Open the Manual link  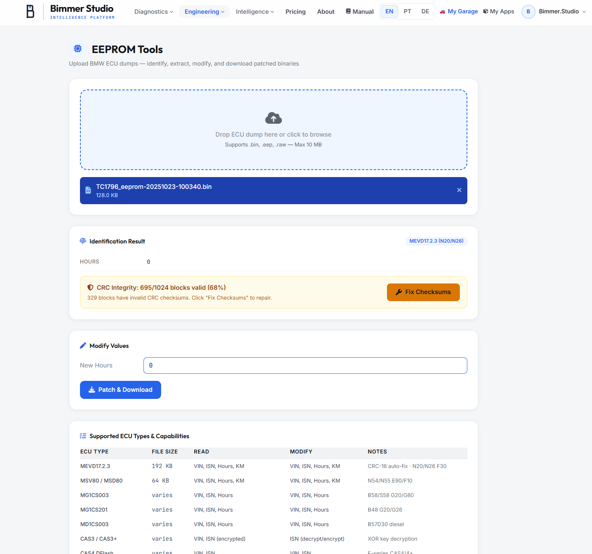tap(360, 12)
